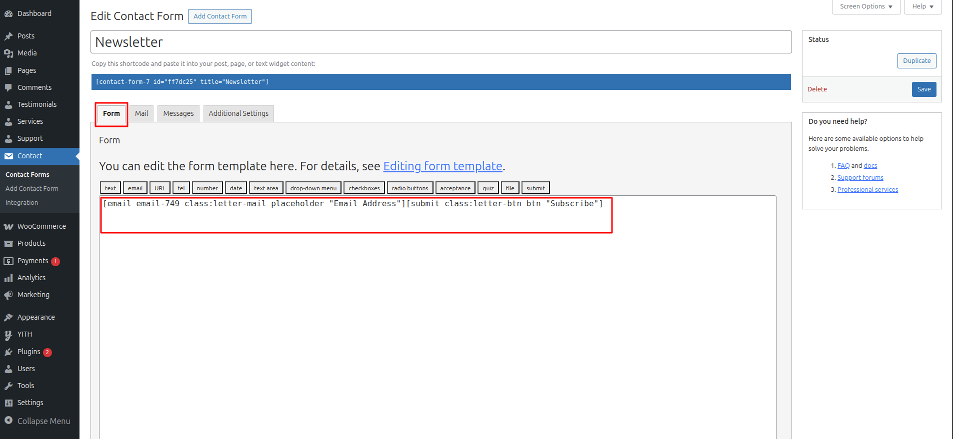Click the Products archive icon

pyautogui.click(x=8, y=244)
